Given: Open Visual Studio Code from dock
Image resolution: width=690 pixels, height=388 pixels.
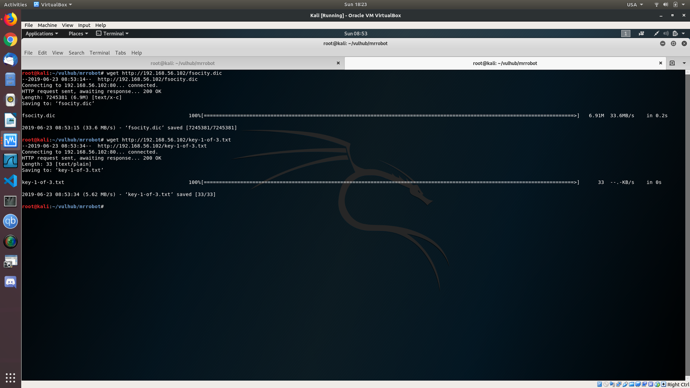Looking at the screenshot, I should (10, 181).
